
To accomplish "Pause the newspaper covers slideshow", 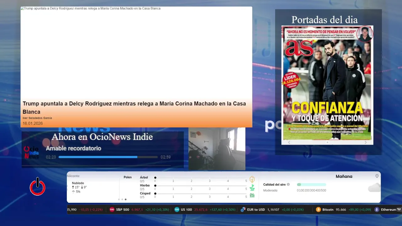I will (x=327, y=142).
